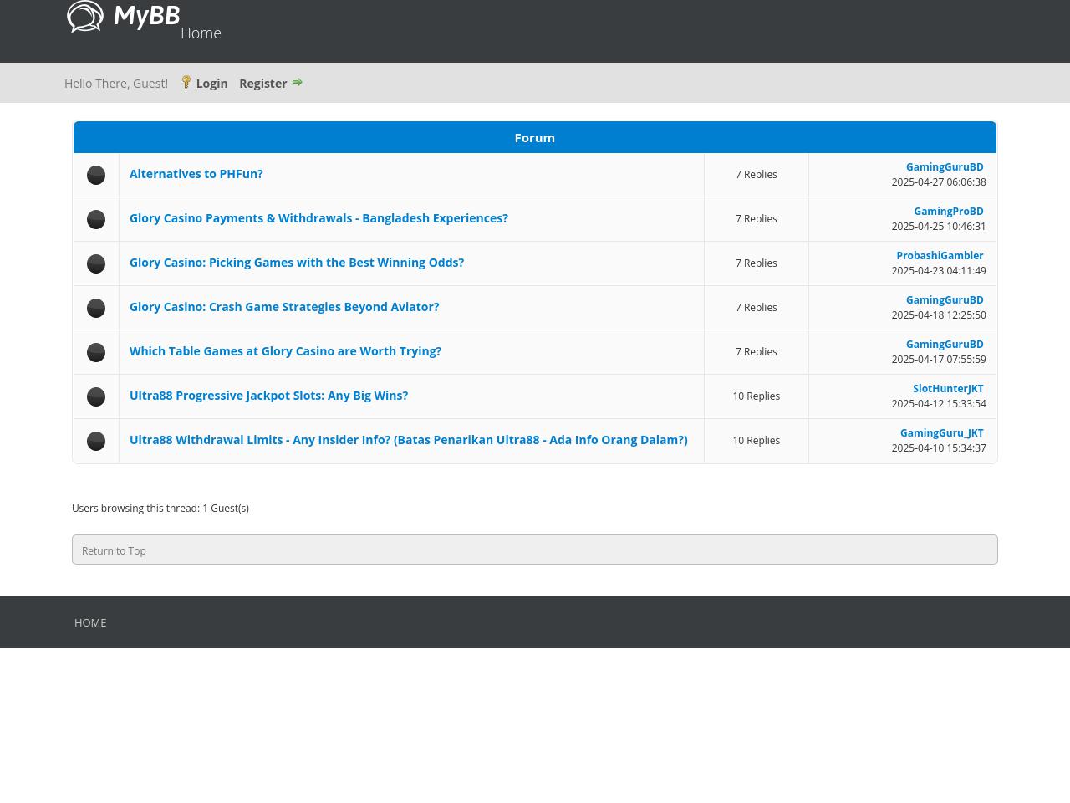Click the Forum table header
Image resolution: width=1070 pixels, height=803 pixels.
click(x=535, y=137)
